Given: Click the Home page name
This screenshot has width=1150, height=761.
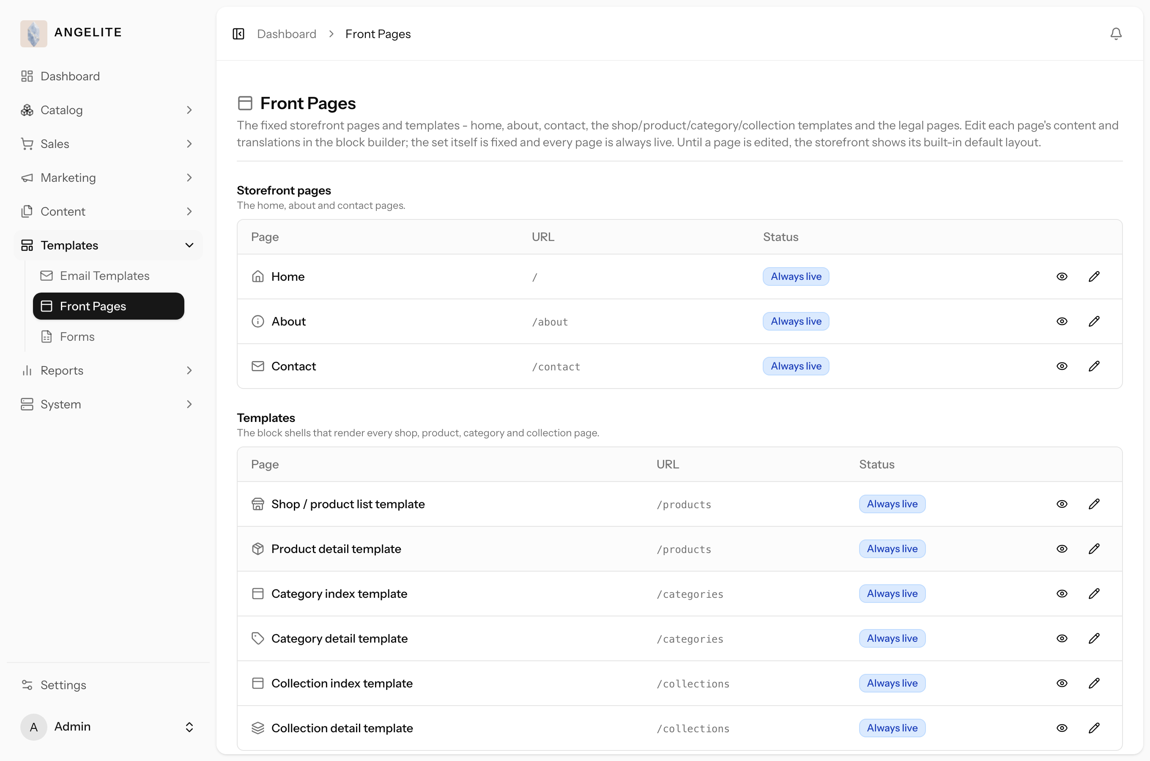Looking at the screenshot, I should pyautogui.click(x=288, y=276).
